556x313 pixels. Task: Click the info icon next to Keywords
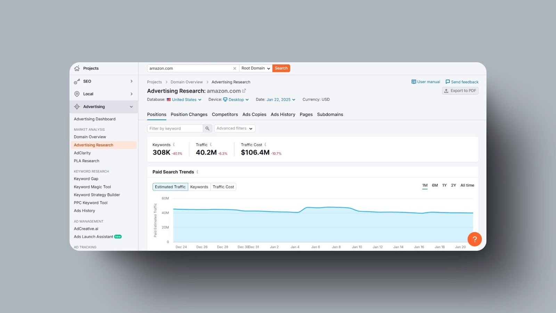coord(174,145)
